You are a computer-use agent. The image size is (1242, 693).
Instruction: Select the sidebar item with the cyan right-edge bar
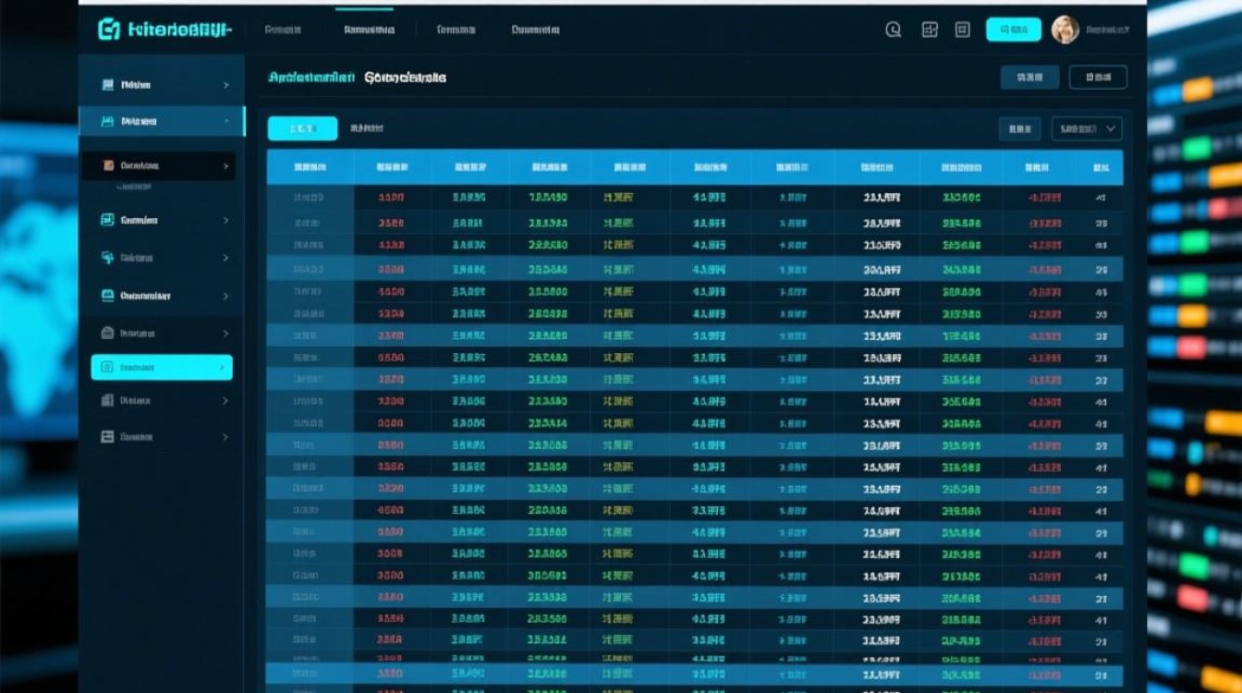162,121
